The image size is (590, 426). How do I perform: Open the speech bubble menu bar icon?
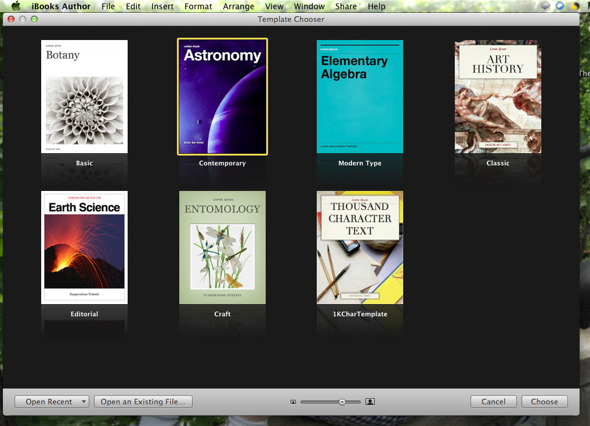pyautogui.click(x=545, y=6)
